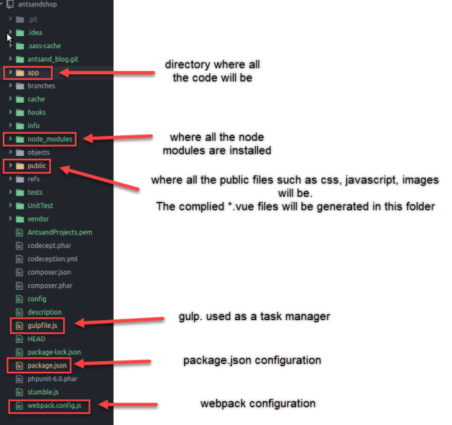Click the antsandshop project root icon
This screenshot has height=425, width=452.
[10, 4]
